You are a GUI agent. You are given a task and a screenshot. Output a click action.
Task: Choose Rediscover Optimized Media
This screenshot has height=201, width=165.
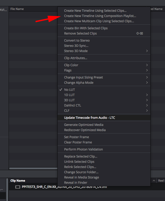[x=104, y=130]
